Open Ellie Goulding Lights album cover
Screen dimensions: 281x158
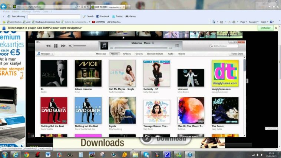122,110
